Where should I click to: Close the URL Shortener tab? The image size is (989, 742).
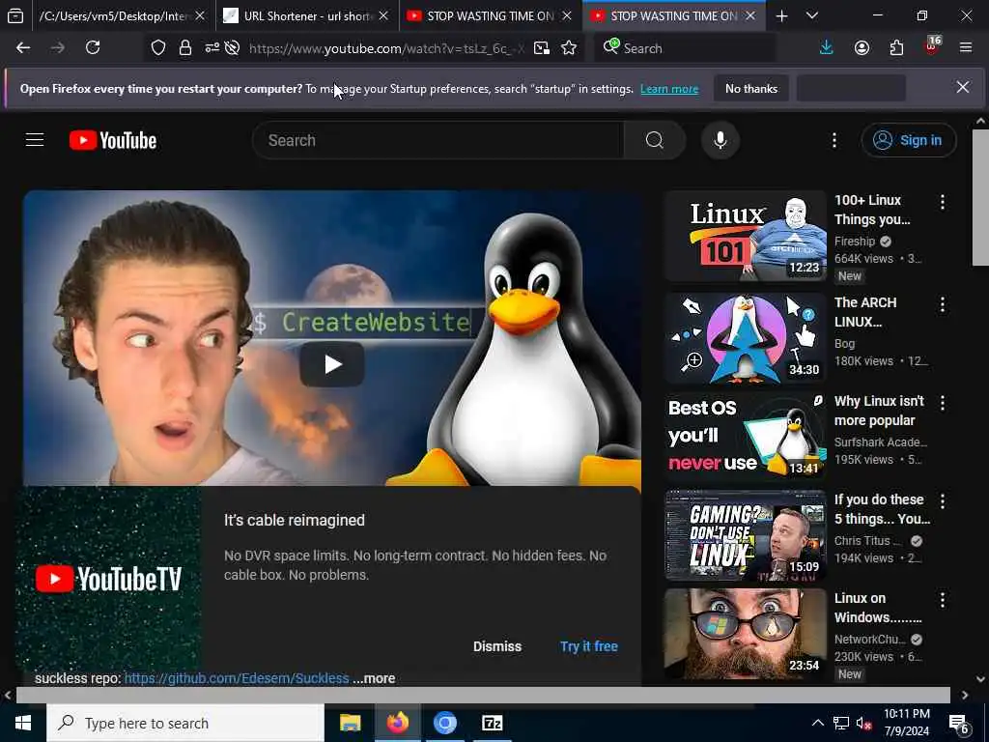pyautogui.click(x=383, y=15)
